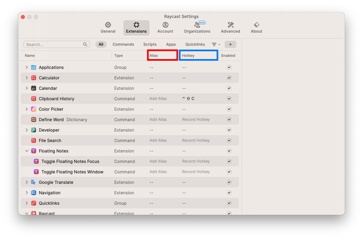Expand the Applications group

click(x=27, y=67)
